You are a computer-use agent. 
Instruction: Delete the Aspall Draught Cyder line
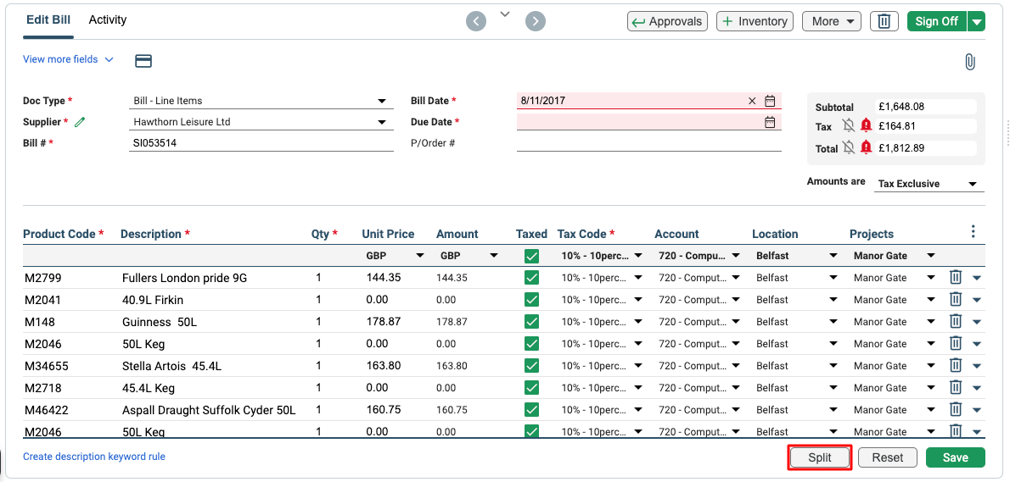pos(955,409)
